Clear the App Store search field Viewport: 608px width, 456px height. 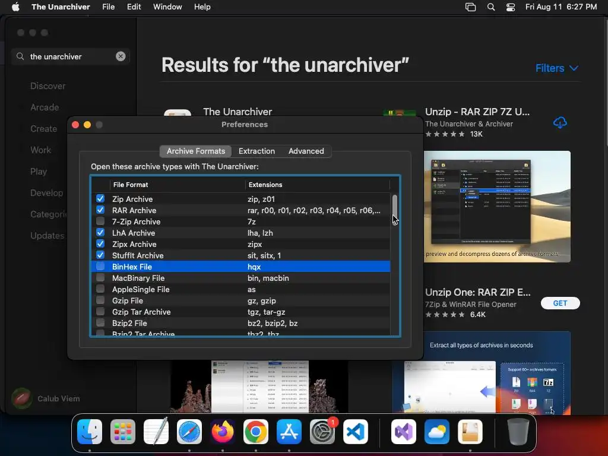(121, 56)
